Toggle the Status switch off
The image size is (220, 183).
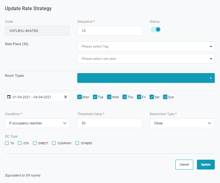pyautogui.click(x=156, y=29)
